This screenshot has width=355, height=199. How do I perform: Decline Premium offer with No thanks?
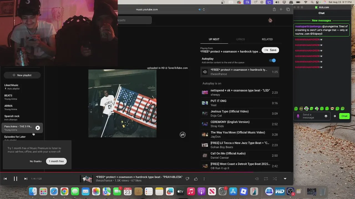coord(36,161)
